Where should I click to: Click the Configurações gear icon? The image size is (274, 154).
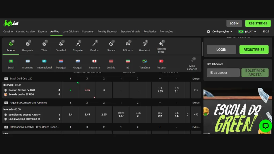(209, 32)
